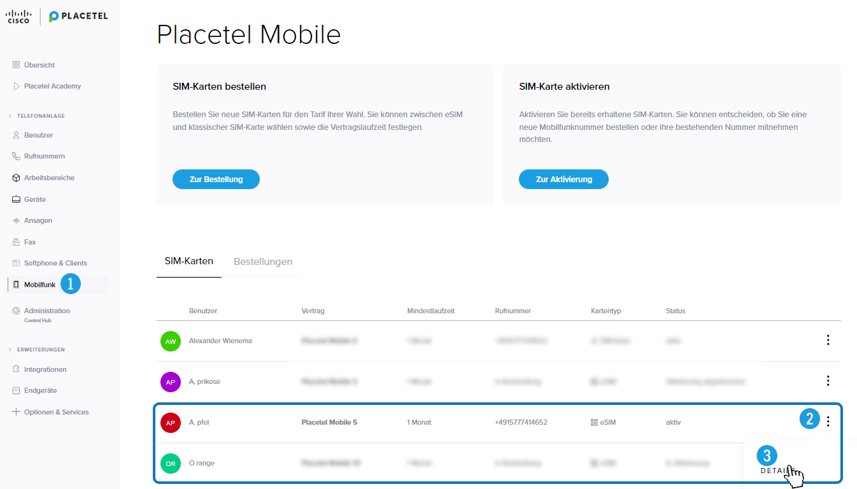The height and width of the screenshot is (489, 857).
Task: Open the Übersicht dashboard icon
Action: pyautogui.click(x=16, y=65)
